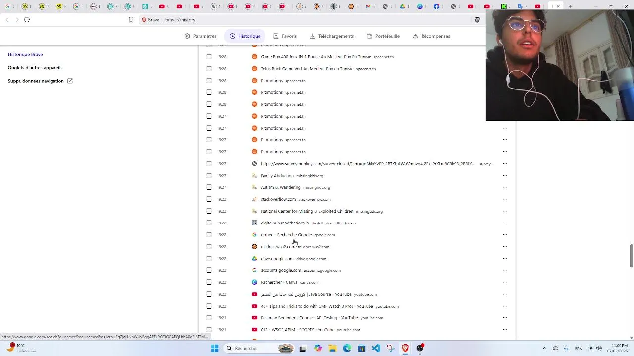The height and width of the screenshot is (356, 634).
Task: Tick the checkbox next to Family Abduction
Action: (209, 176)
